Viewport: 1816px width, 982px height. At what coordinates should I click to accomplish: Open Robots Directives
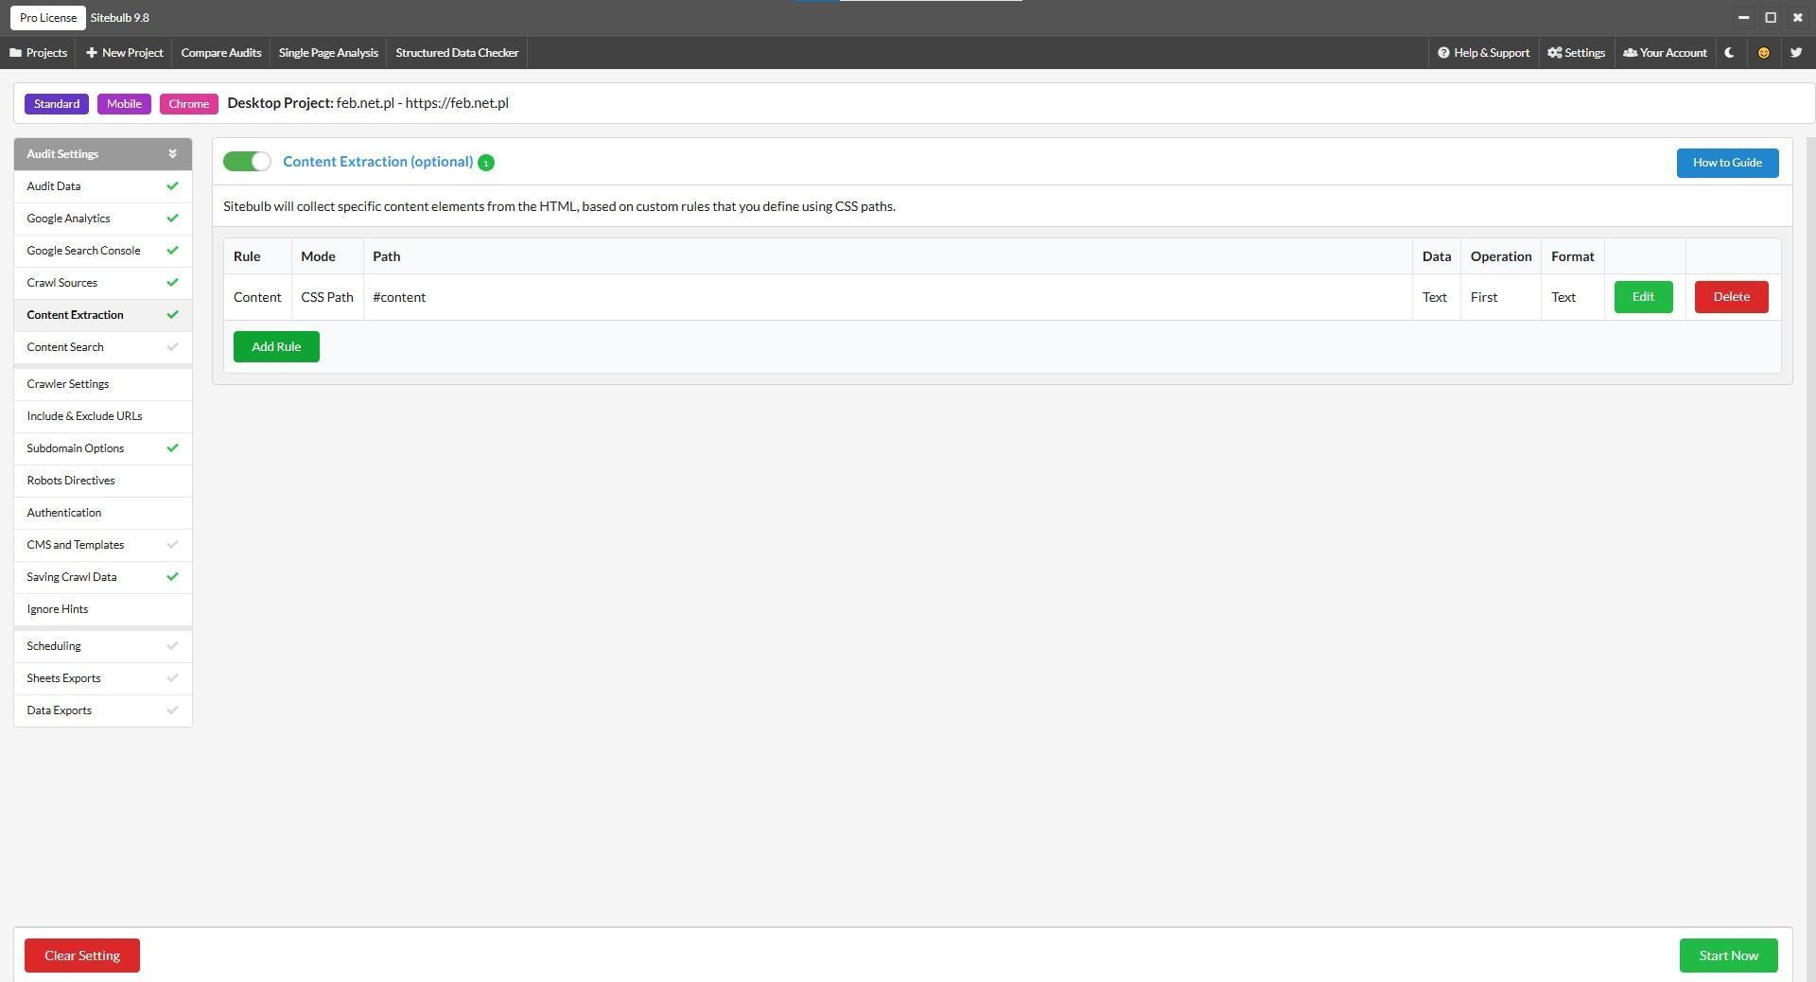pyautogui.click(x=103, y=481)
